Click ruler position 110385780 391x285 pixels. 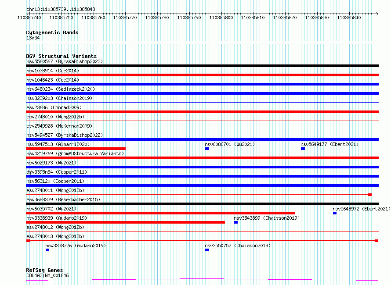point(157,18)
